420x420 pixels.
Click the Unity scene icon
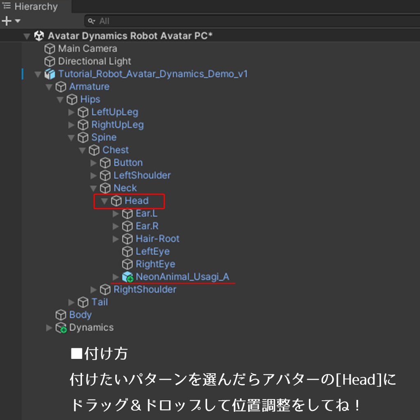39,36
